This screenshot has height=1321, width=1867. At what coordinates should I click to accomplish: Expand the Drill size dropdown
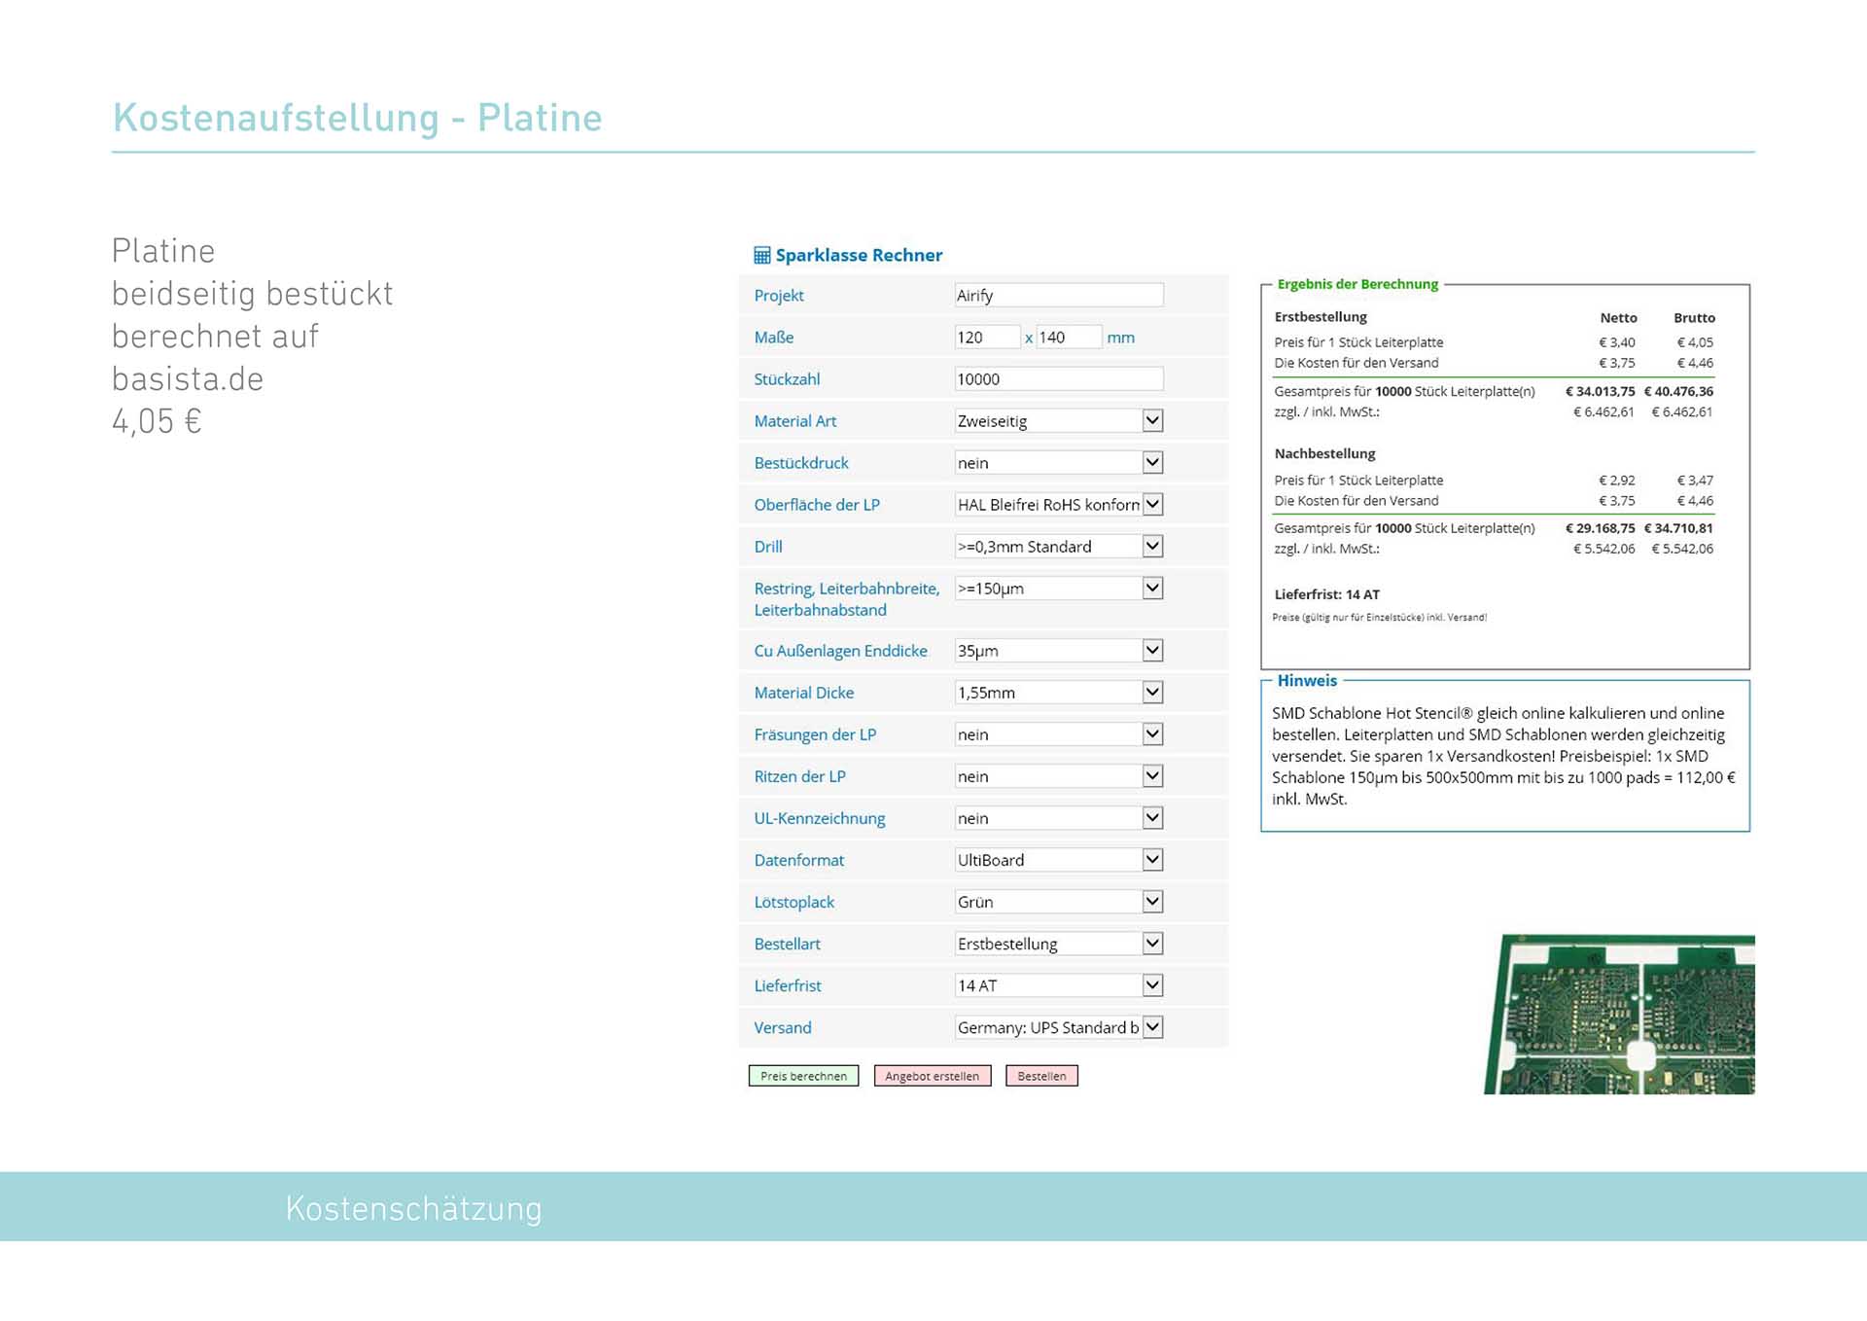[x=1152, y=547]
